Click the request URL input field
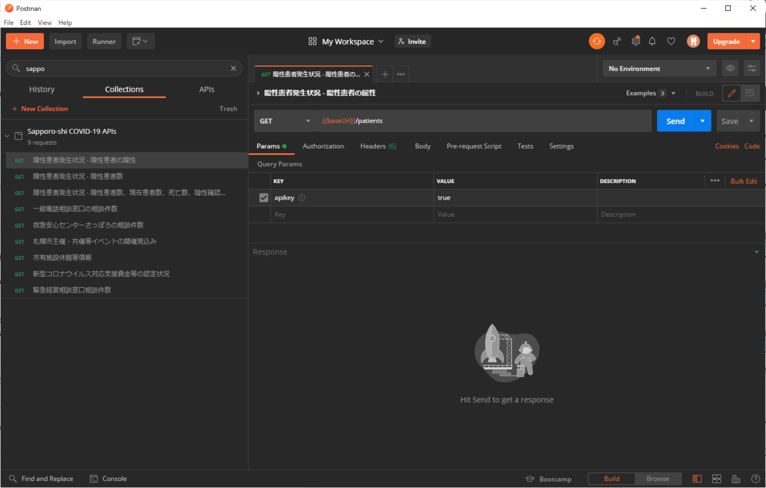Viewport: 766px width, 488px height. click(484, 121)
